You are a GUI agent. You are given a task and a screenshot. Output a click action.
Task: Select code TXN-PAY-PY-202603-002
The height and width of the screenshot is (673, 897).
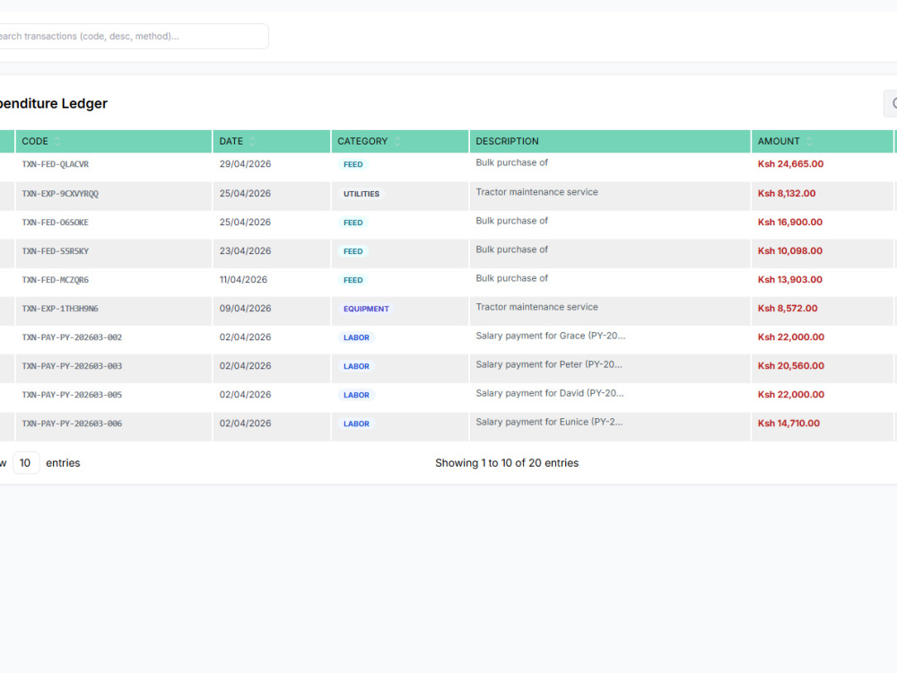(72, 337)
